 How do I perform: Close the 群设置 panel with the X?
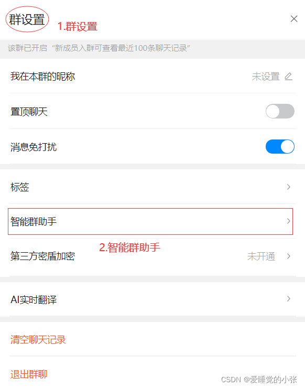(294, 18)
